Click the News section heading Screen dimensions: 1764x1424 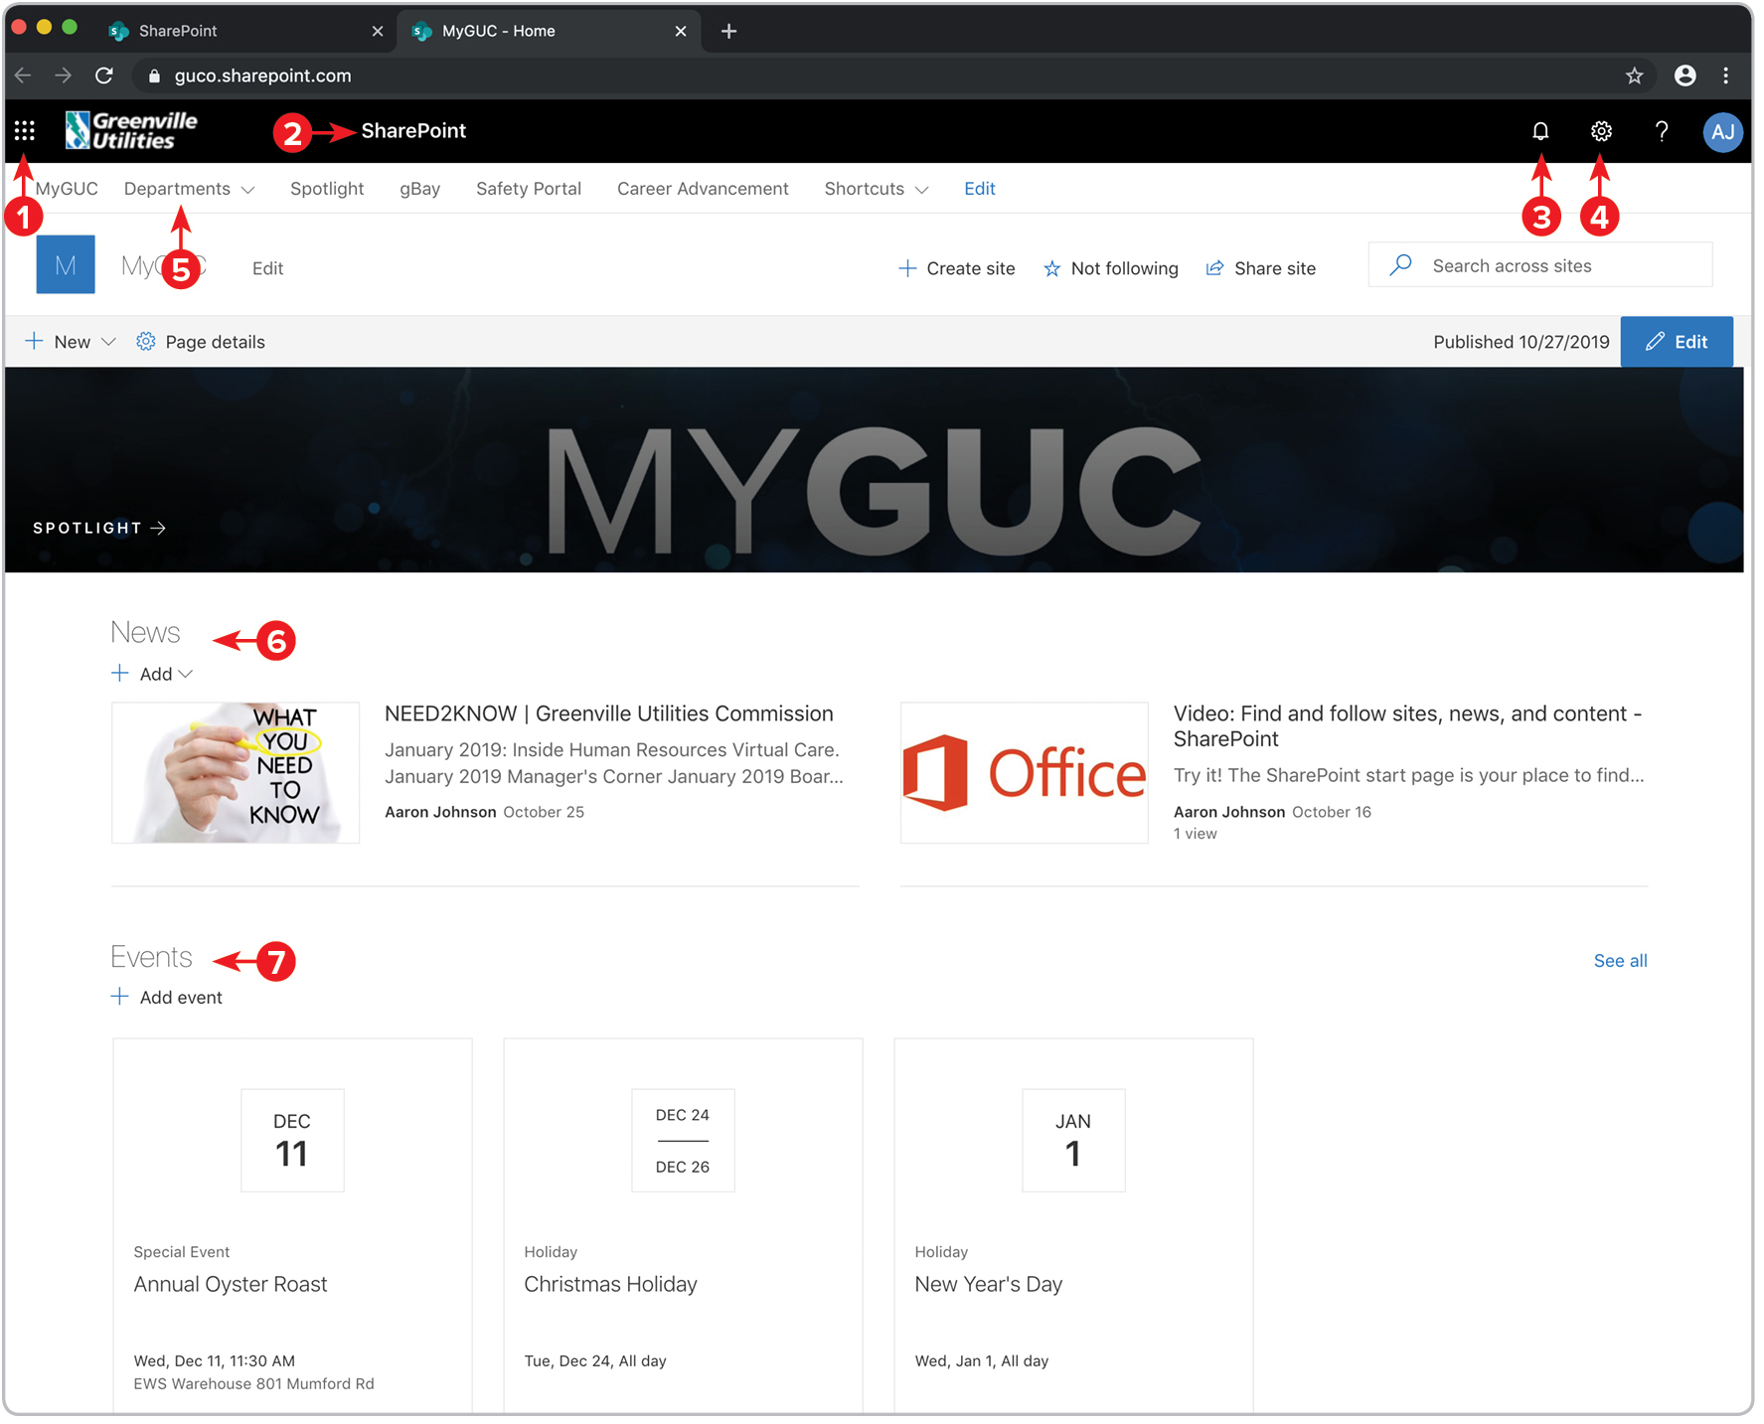coord(145,632)
